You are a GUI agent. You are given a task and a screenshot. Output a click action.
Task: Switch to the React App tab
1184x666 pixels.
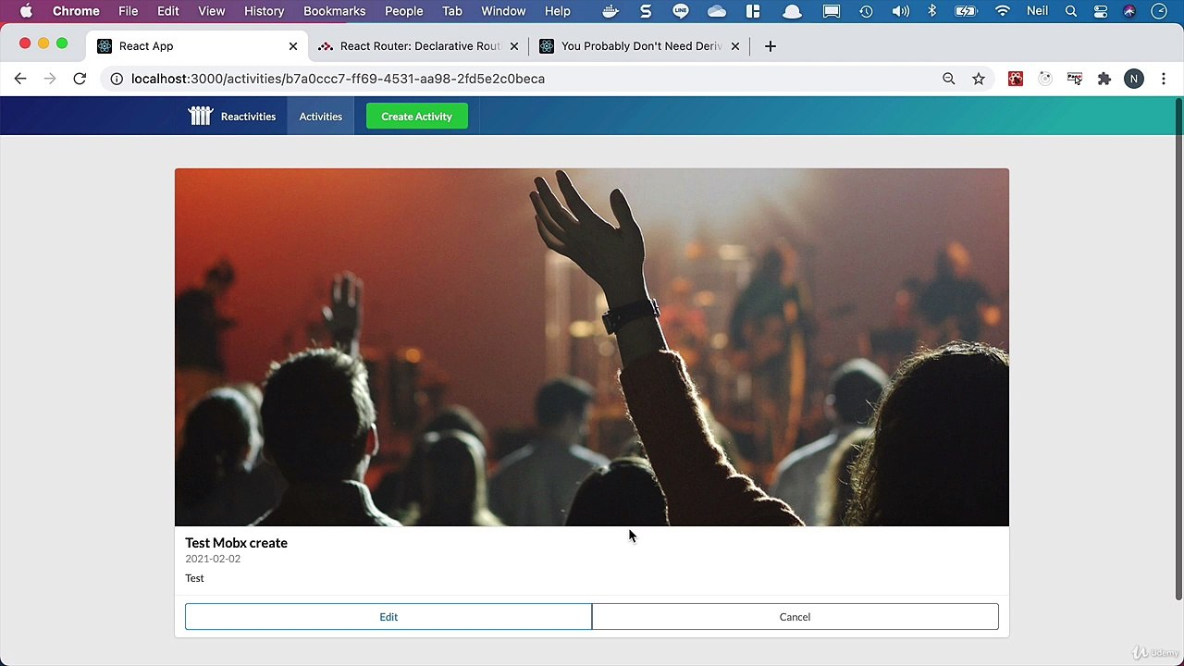pyautogui.click(x=198, y=46)
